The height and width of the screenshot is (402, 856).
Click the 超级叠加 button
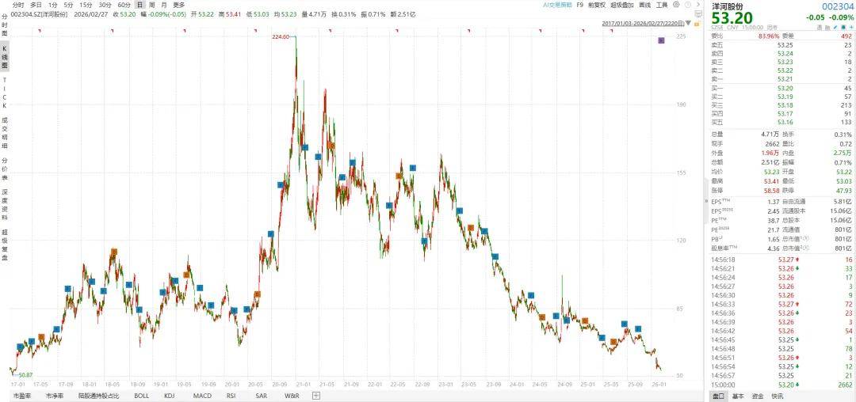(x=626, y=5)
